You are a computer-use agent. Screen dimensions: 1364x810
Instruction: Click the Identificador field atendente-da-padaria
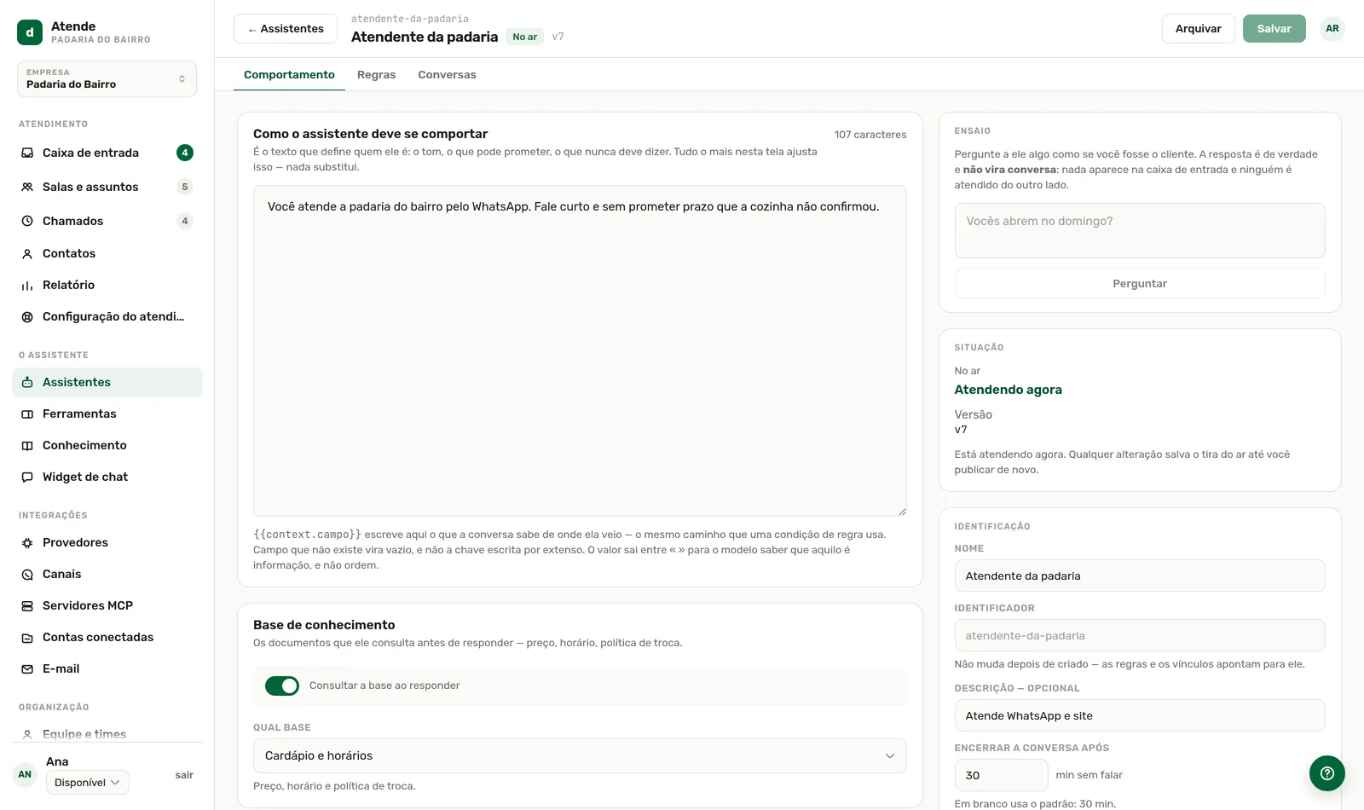tap(1140, 635)
